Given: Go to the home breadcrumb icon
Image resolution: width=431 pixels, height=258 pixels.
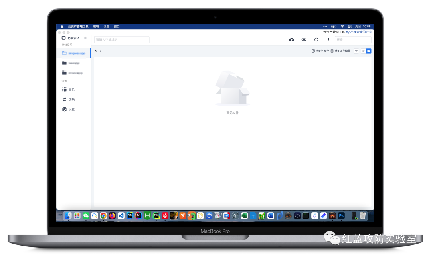Looking at the screenshot, I should coord(95,51).
